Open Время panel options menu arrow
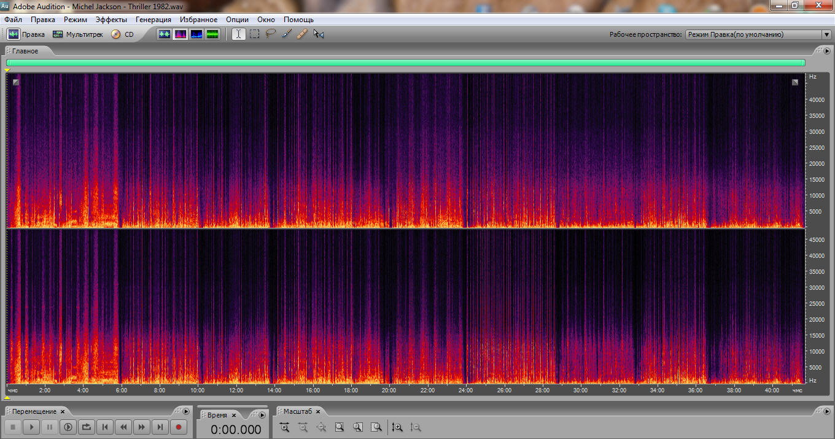 pyautogui.click(x=262, y=415)
